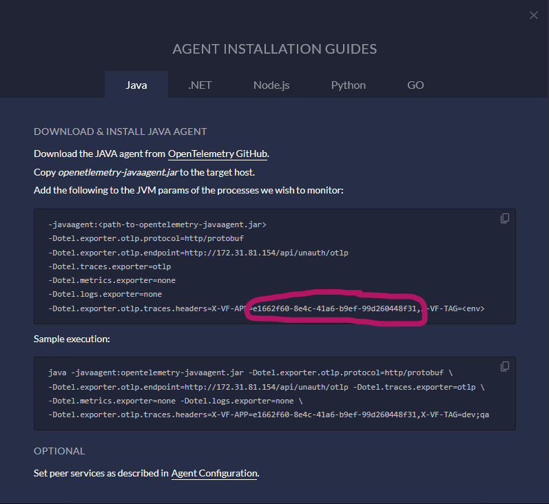Open the Agent Configuration link
Viewport: 549px width, 504px height.
[214, 473]
